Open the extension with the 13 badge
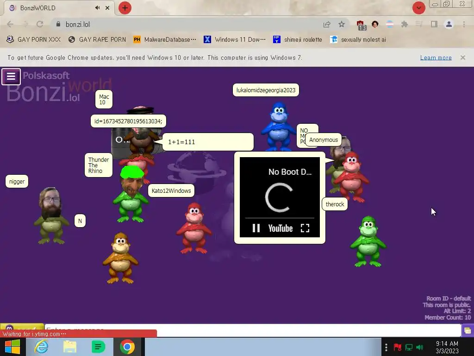 [x=361, y=25]
